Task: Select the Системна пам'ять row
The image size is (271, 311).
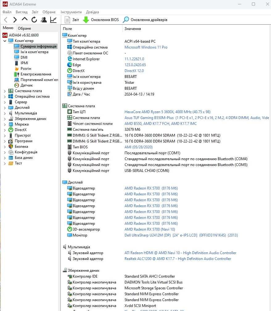Action: coord(166,129)
